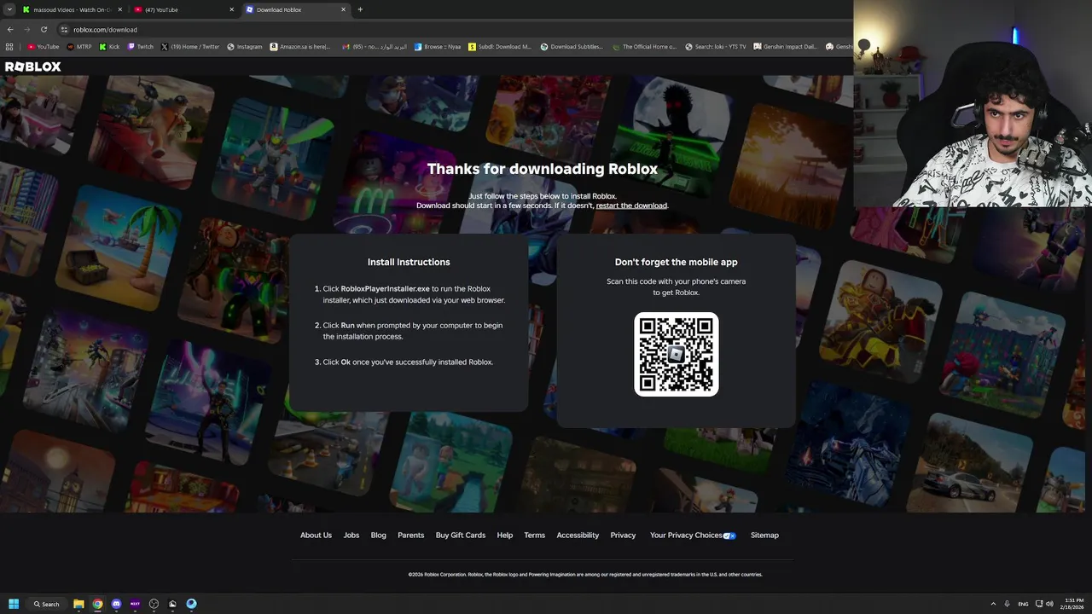Click the taskbar Search box
1092x614 pixels.
point(46,604)
